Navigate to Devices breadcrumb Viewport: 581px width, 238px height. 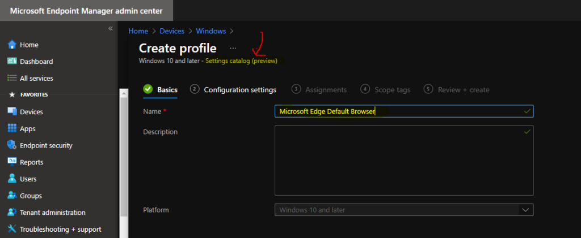tap(172, 31)
